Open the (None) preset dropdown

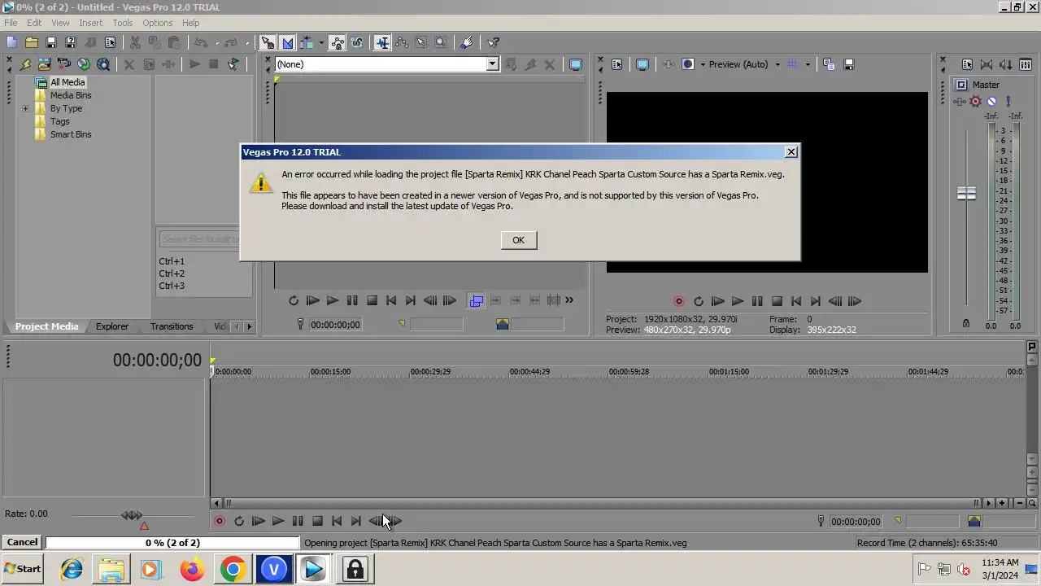coord(492,64)
